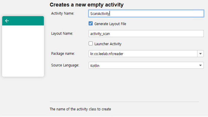
Task: Click the 'Package name:' label
Action: (63, 54)
